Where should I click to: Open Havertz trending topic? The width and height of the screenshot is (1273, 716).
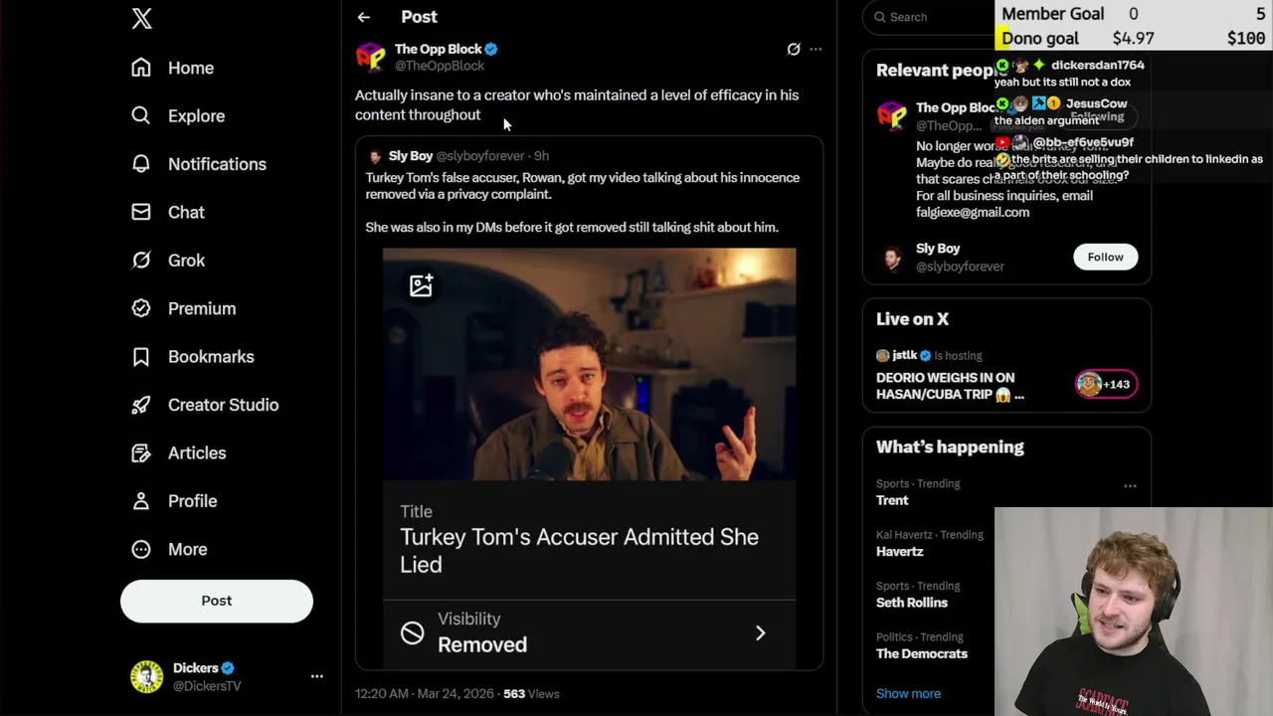[x=900, y=551]
